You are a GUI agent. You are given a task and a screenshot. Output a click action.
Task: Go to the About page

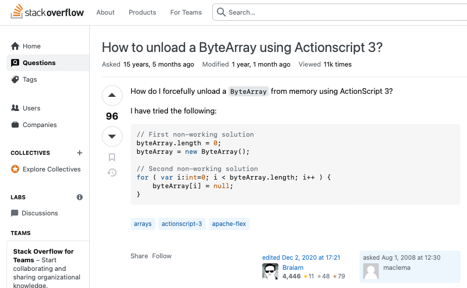click(105, 12)
